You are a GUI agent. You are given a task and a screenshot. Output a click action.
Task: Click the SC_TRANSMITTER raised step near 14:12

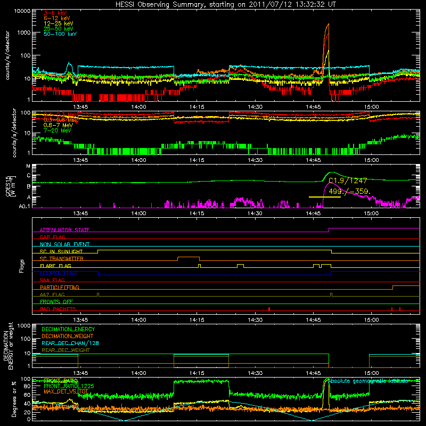coord(189,257)
